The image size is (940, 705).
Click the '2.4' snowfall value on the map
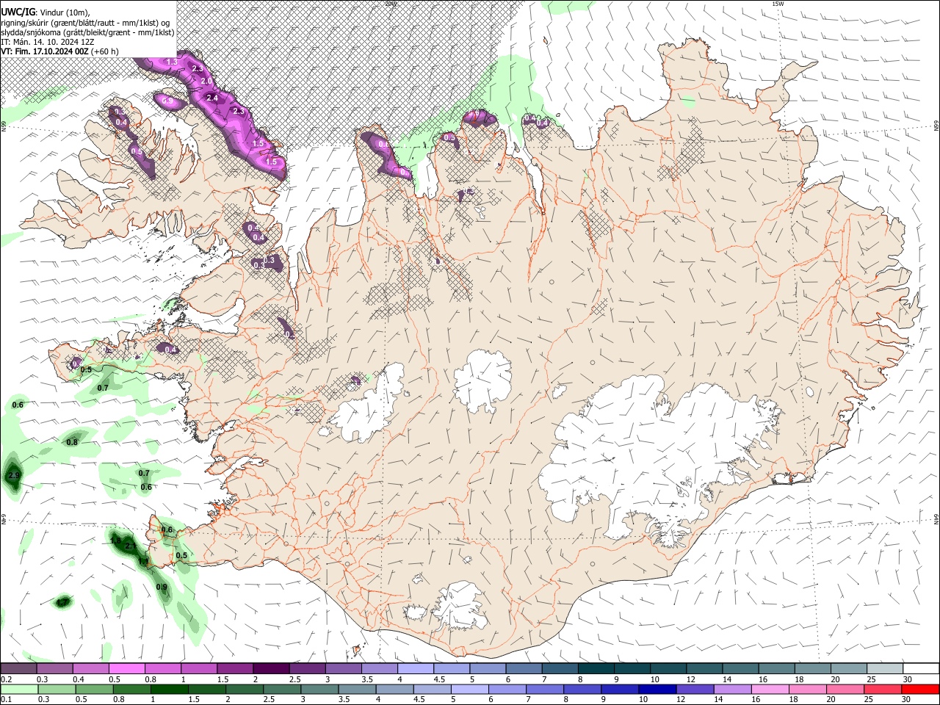[x=213, y=98]
